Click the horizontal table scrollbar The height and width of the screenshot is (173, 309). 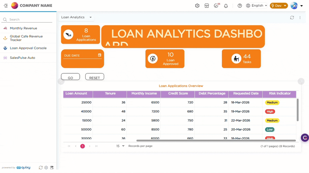(216, 141)
